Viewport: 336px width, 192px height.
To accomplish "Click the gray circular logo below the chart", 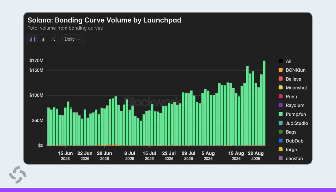I will 18,175.
